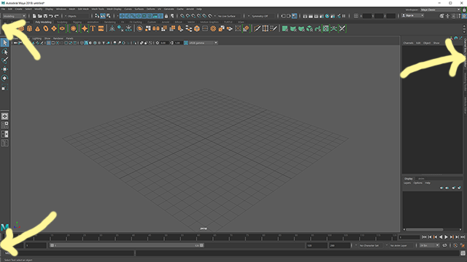Toggle Snap to points magnet icon
Image resolution: width=467 pixels, height=262 pixels.
[193, 16]
